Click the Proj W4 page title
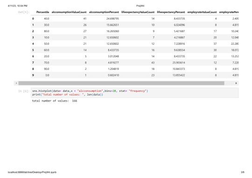 pos(140,6)
